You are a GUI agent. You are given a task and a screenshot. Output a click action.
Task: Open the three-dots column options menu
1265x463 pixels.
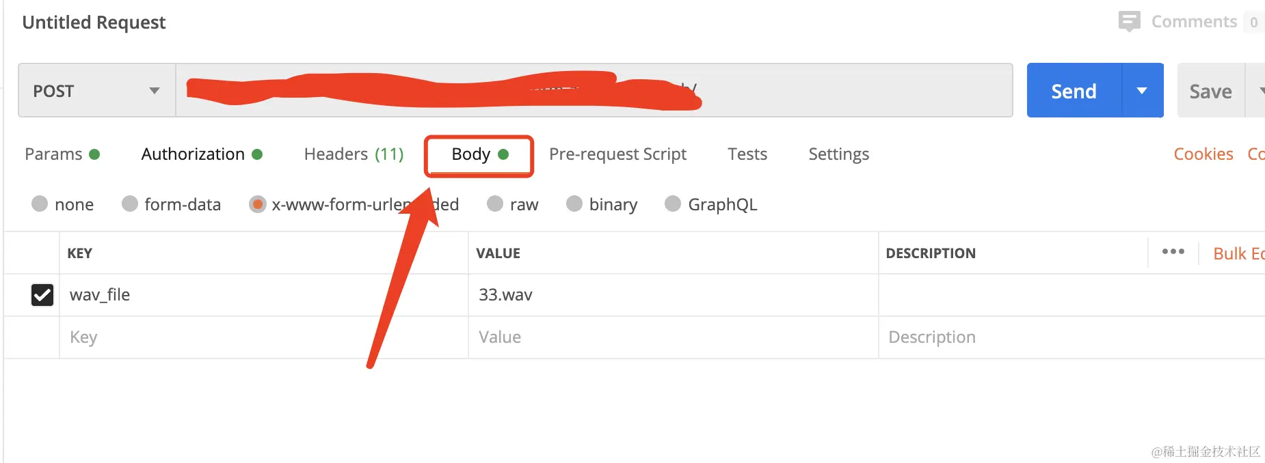coord(1173,252)
